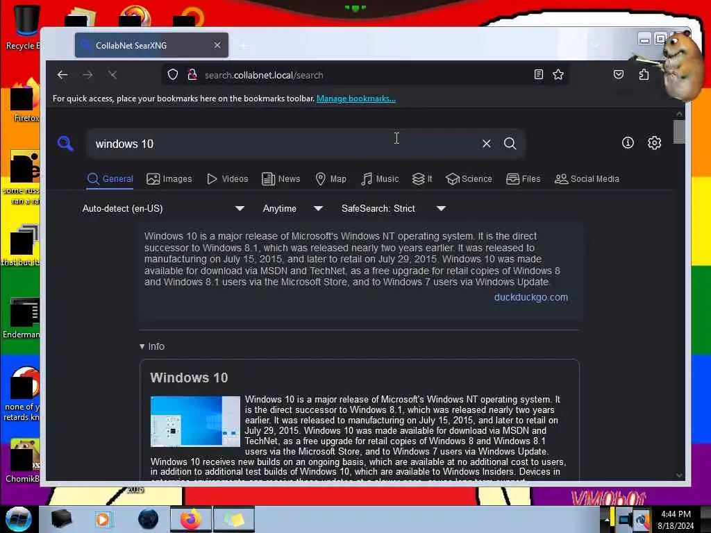Open Firefox from the taskbar
The width and height of the screenshot is (711, 533).
coord(191,519)
